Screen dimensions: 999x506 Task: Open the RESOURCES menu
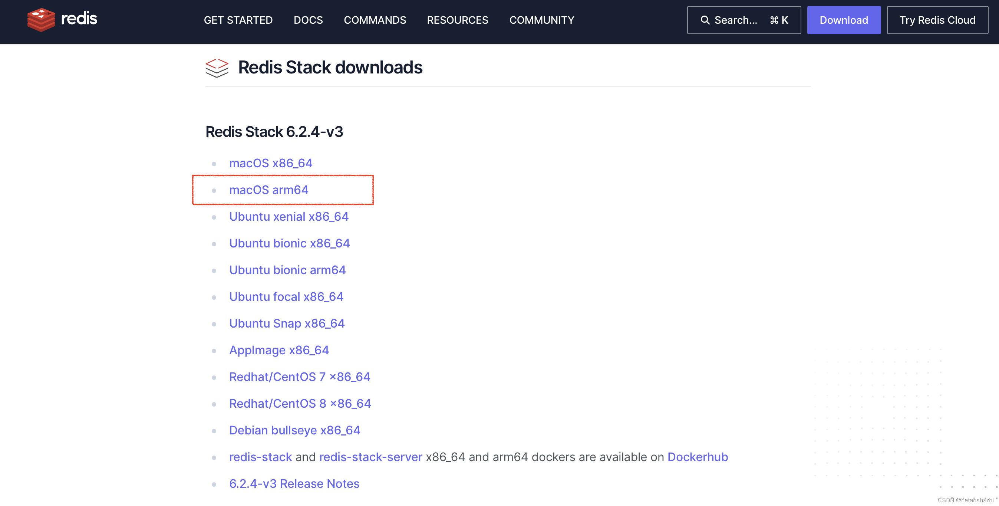tap(457, 20)
